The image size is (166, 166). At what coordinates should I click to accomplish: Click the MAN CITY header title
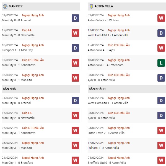point(15,6)
